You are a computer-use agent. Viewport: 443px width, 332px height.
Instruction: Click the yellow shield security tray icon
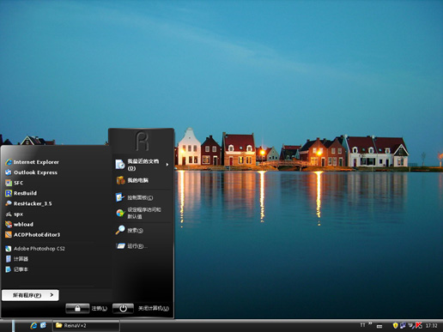[396, 325]
